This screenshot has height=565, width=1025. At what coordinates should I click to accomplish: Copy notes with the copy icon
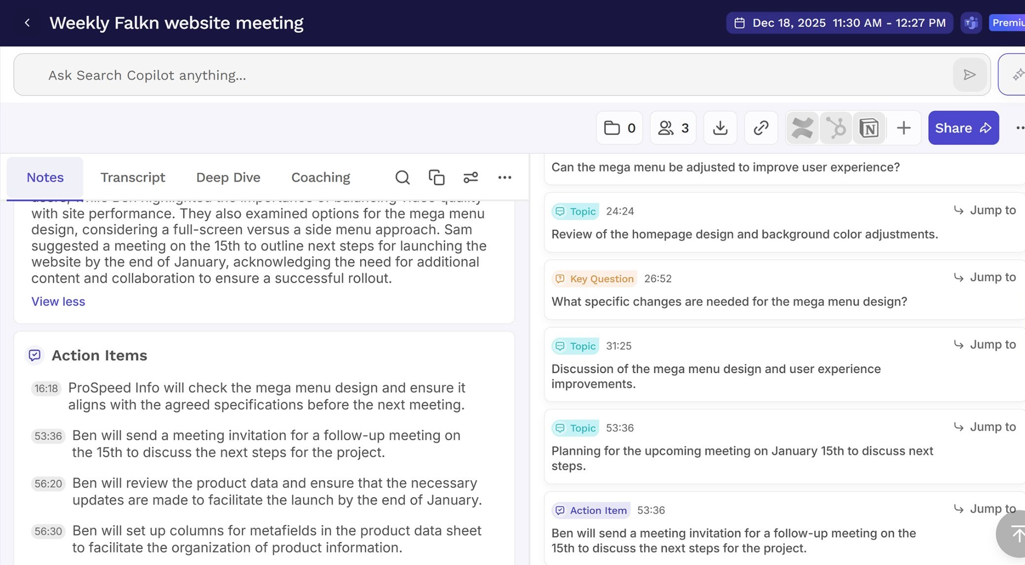point(436,177)
